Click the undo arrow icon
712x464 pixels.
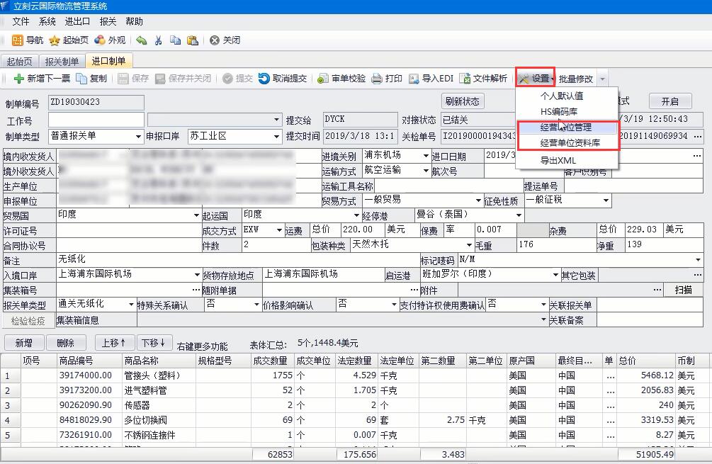142,40
